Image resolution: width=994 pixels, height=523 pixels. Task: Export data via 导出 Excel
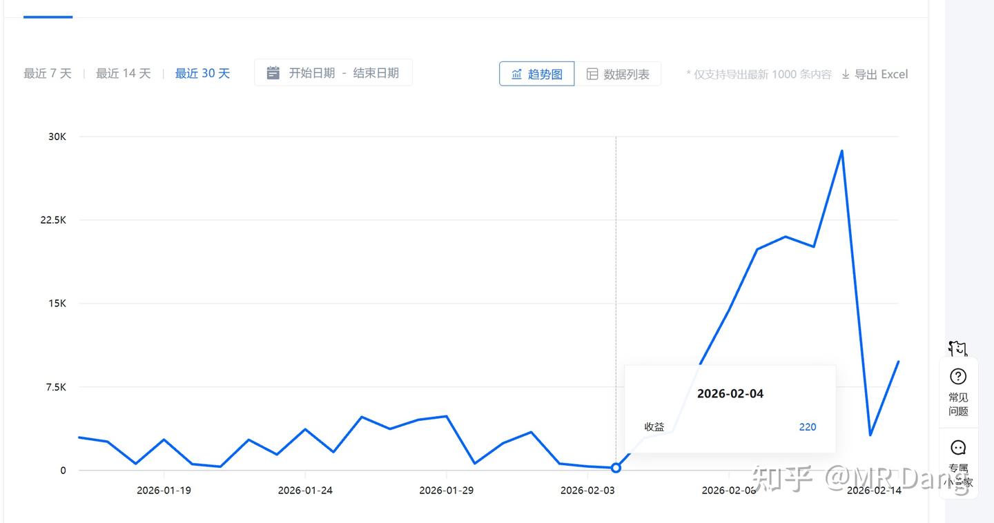(x=881, y=75)
